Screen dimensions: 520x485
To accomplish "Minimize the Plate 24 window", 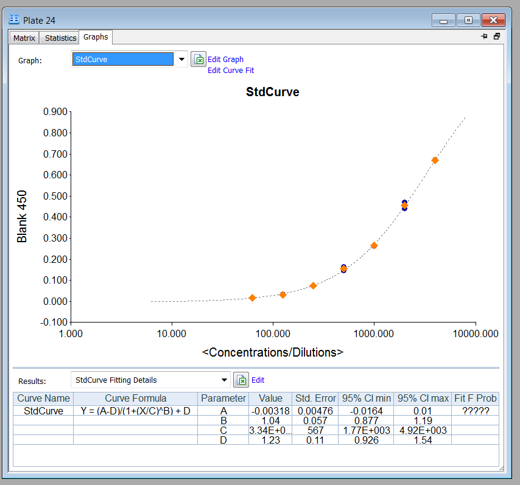I will tap(443, 21).
